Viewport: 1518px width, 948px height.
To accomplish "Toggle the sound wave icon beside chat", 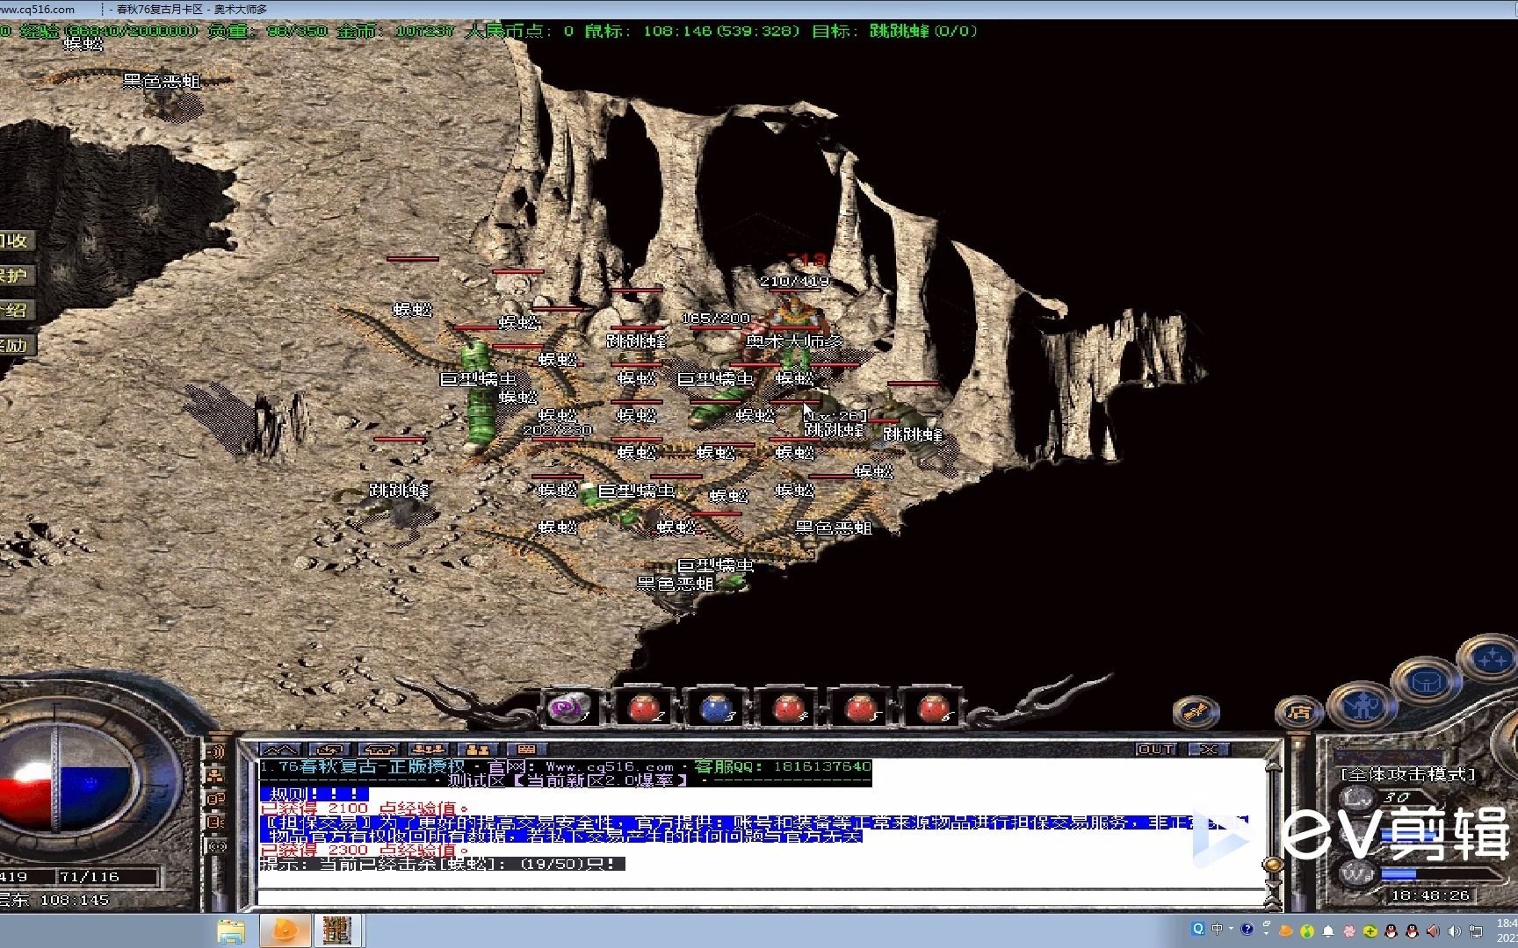I will pyautogui.click(x=215, y=752).
